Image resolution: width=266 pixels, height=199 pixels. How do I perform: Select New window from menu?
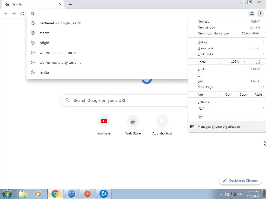[x=227, y=27]
